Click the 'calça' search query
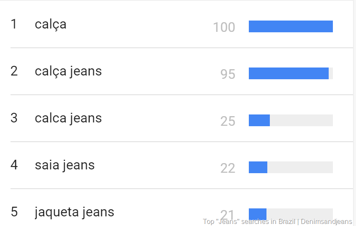Viewport: 356px width, 226px height. click(x=50, y=24)
